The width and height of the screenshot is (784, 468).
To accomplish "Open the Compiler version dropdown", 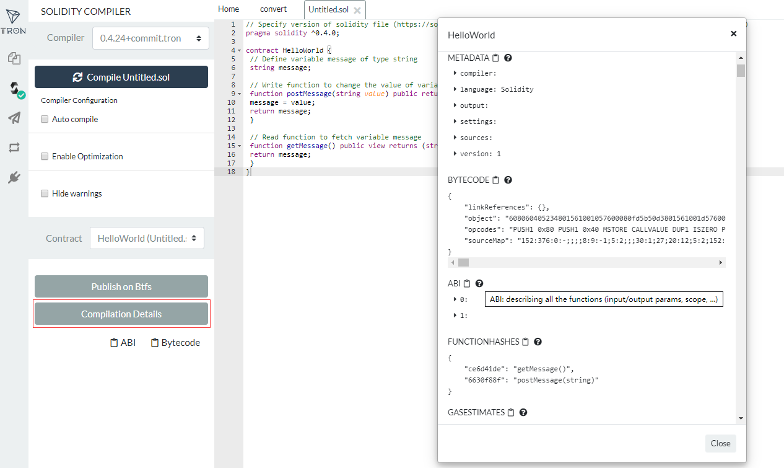I will (x=150, y=38).
